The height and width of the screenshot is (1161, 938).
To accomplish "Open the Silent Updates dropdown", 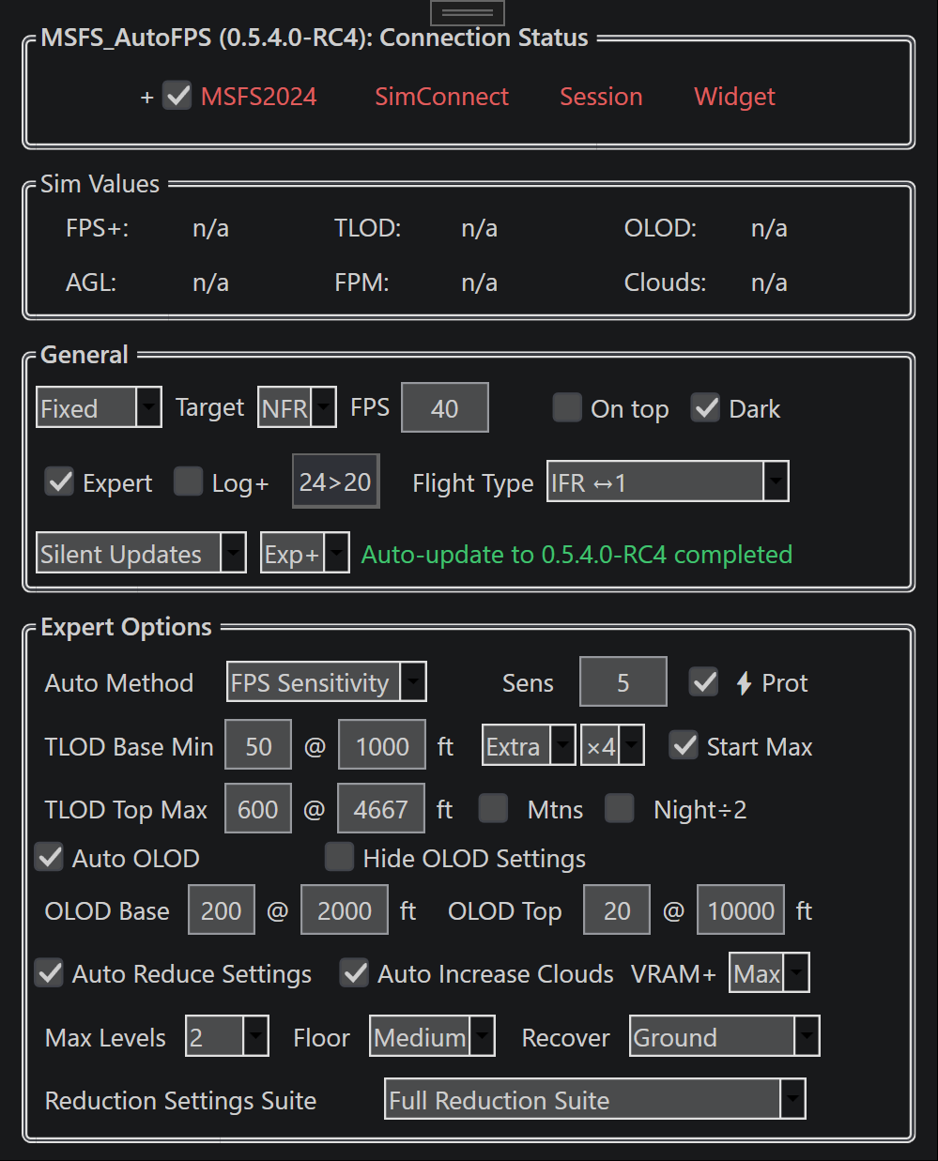I will (141, 553).
